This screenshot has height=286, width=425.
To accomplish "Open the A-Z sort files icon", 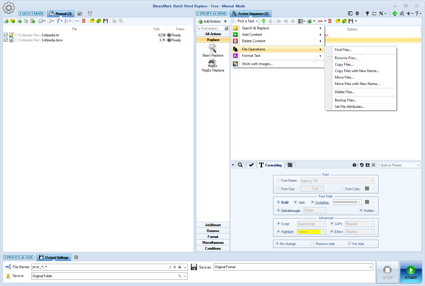I will (x=66, y=21).
